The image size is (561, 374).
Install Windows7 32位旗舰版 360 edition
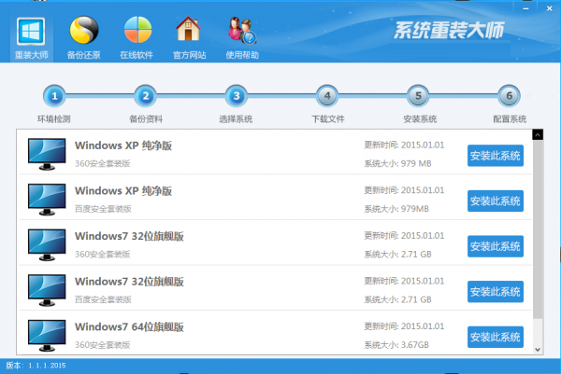point(495,246)
